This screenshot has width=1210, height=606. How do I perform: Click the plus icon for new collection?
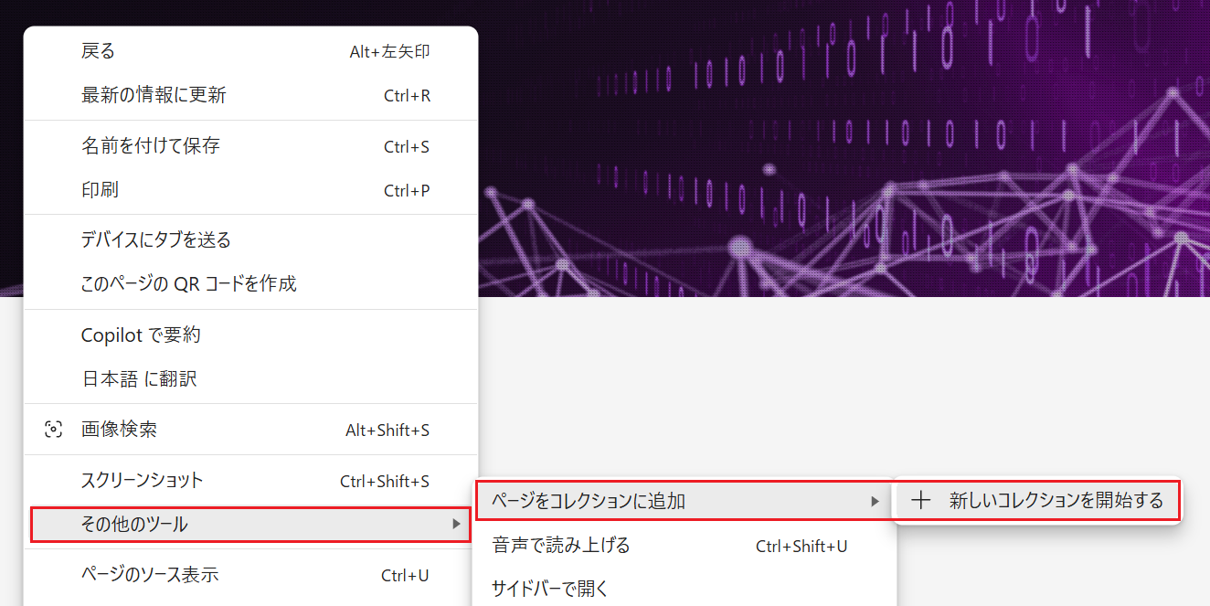[921, 501]
